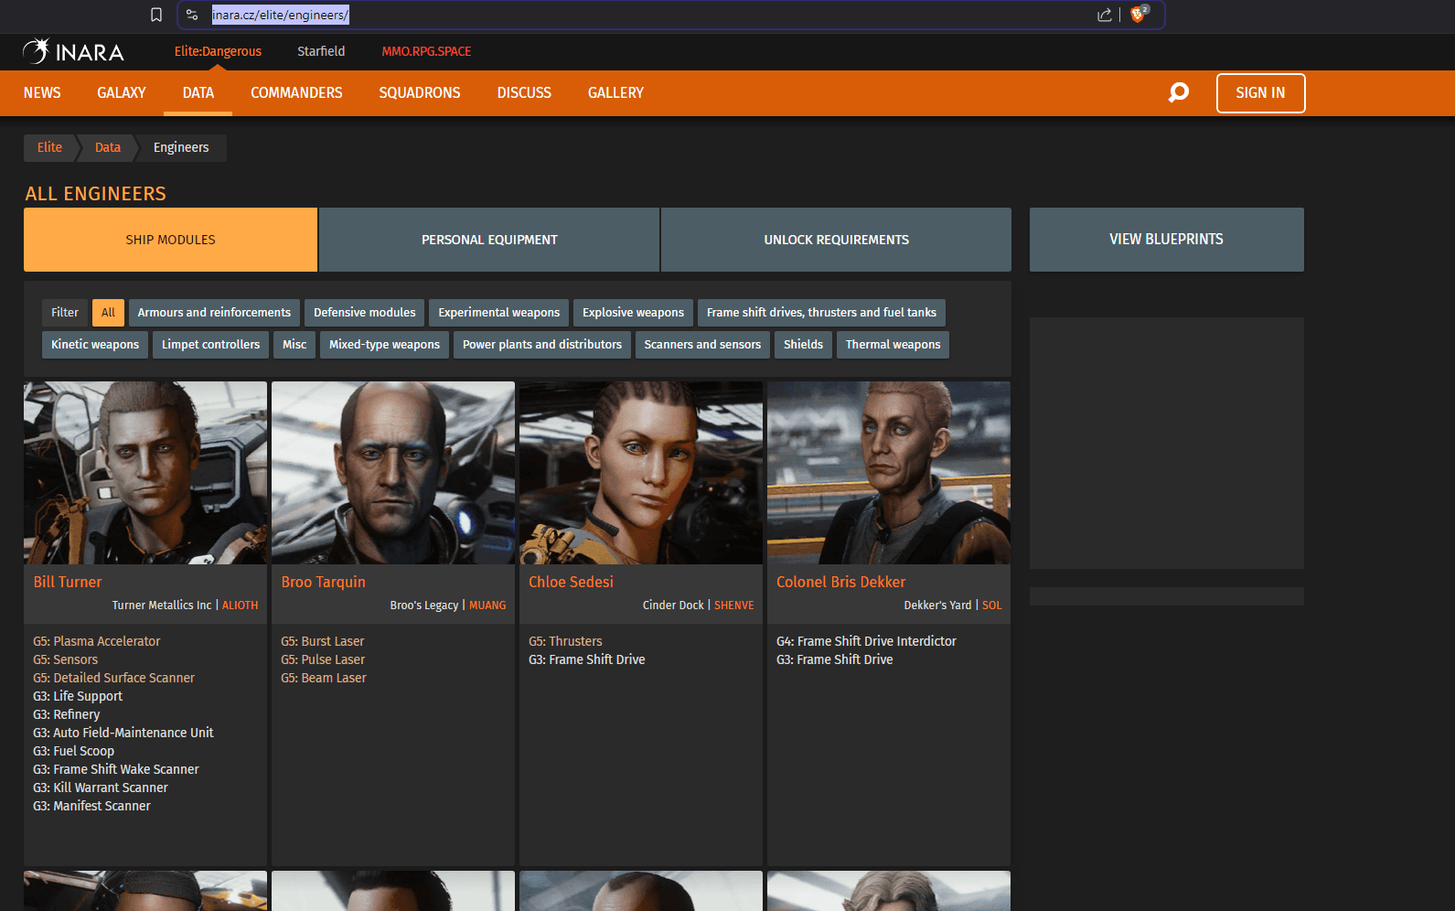This screenshot has width=1455, height=911.
Task: Click the Brave shields icon
Action: click(x=1138, y=15)
